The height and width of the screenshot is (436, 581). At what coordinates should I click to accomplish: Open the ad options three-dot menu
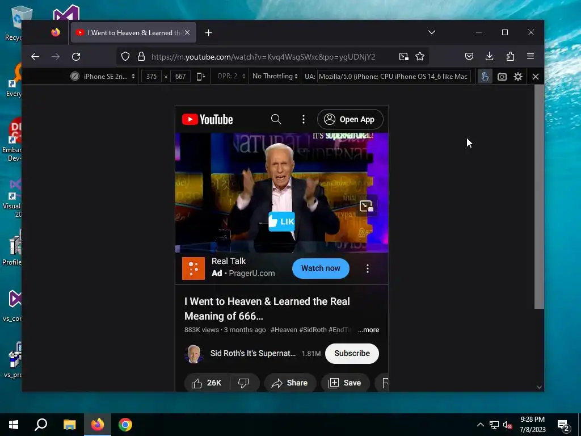coord(368,269)
